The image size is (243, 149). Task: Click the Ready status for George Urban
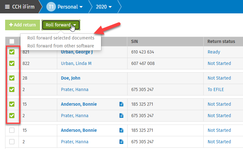214,52
